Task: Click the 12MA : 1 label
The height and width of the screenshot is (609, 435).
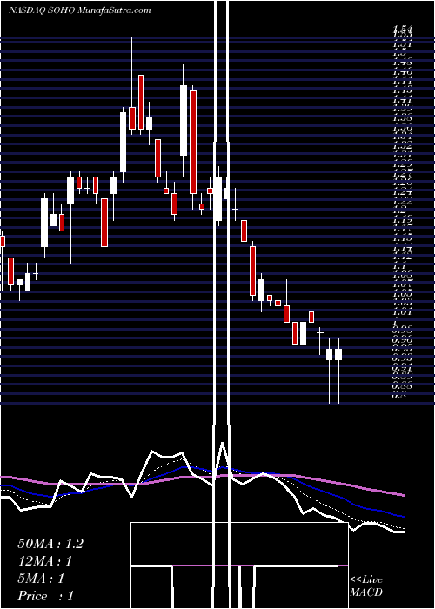Action: click(45, 561)
